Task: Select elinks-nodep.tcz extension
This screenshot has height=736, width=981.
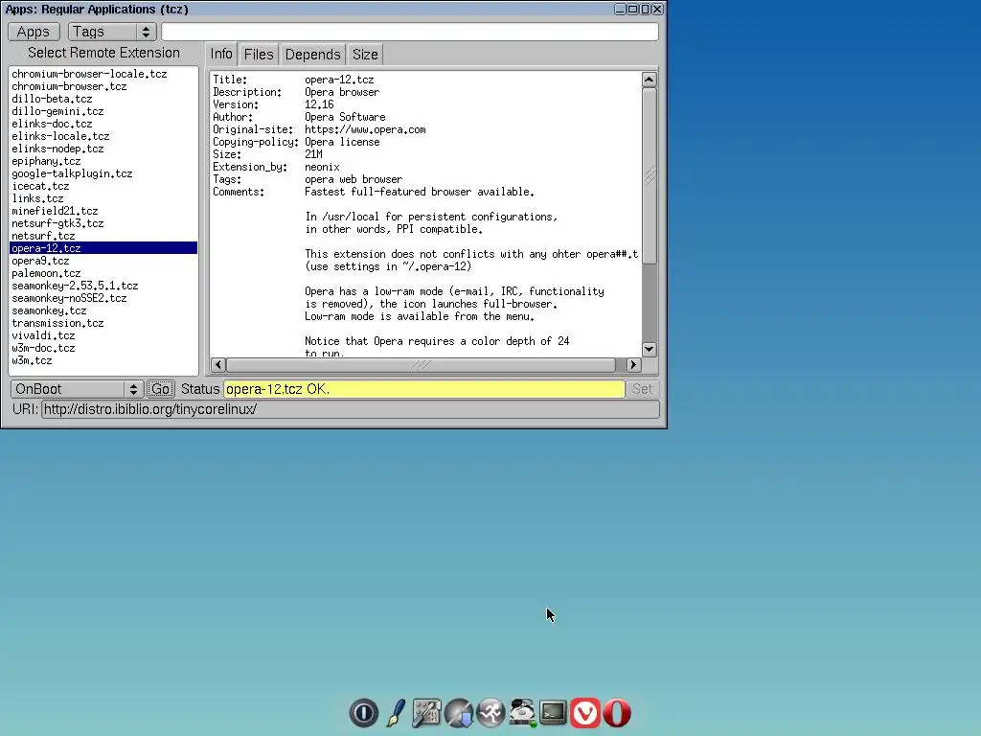Action: click(x=103, y=149)
